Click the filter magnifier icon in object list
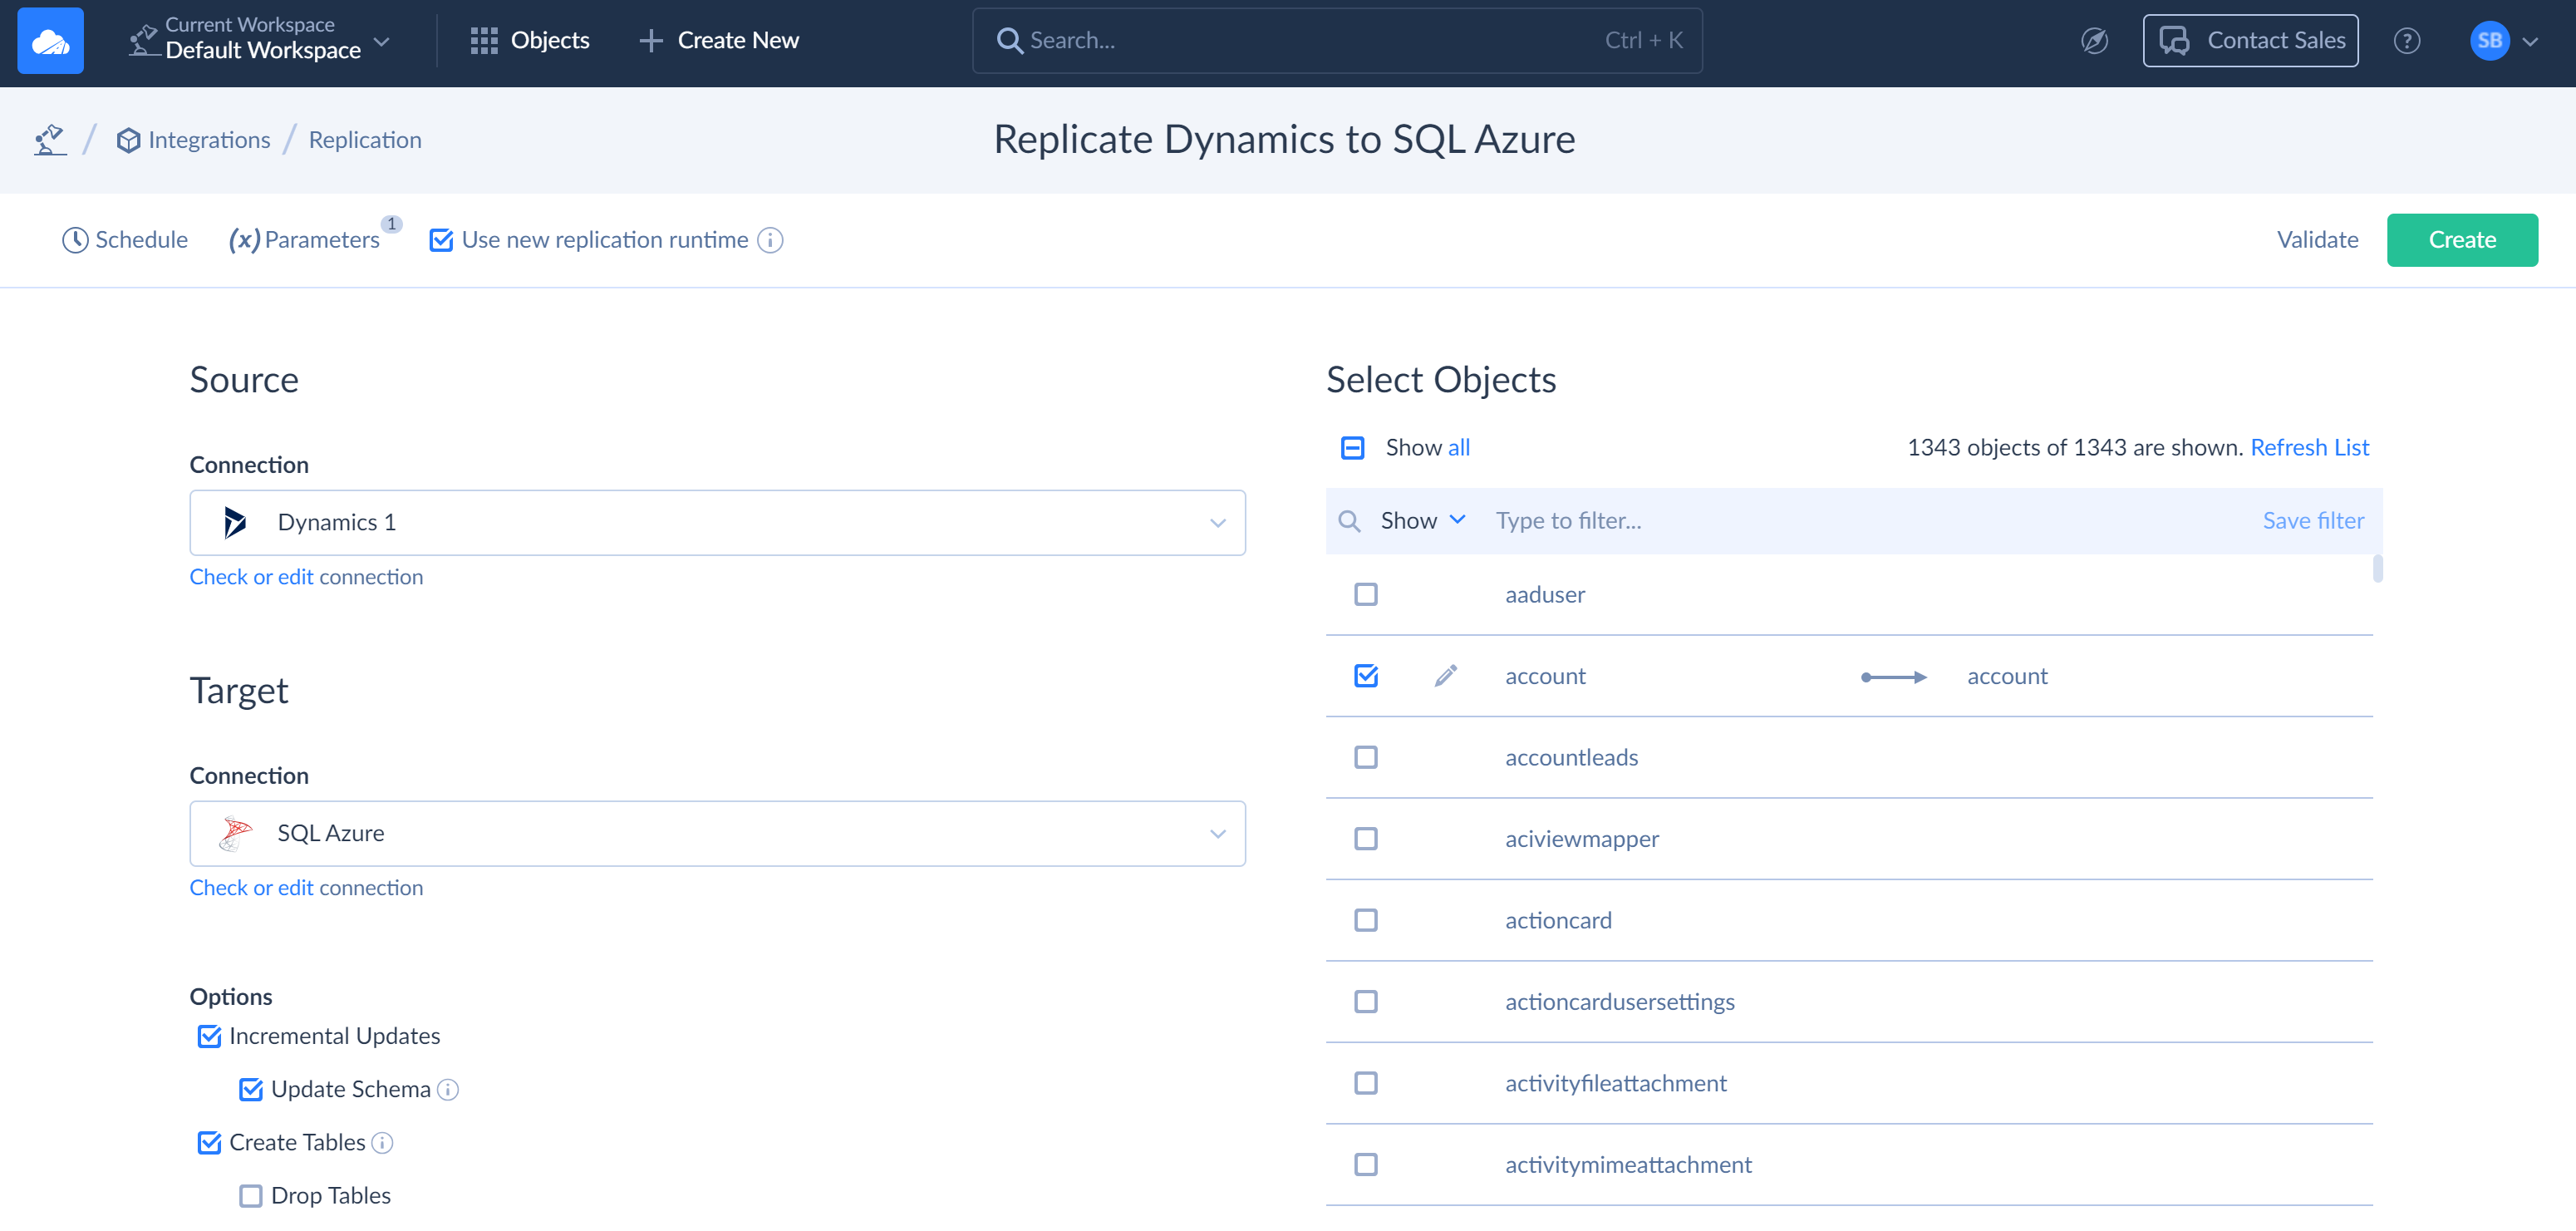Screen dimensions: 2576x1231 click(x=1349, y=521)
